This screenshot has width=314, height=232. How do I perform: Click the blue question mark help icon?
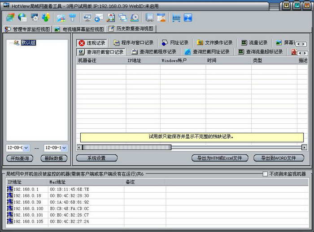188,17
